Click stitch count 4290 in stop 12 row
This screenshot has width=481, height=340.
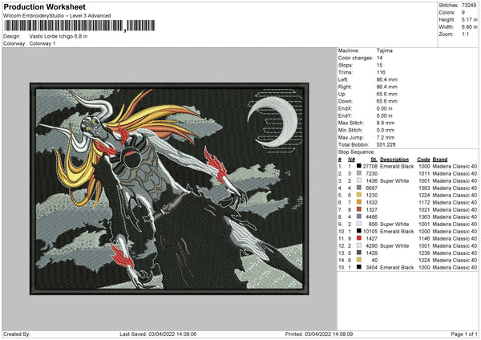click(x=371, y=245)
